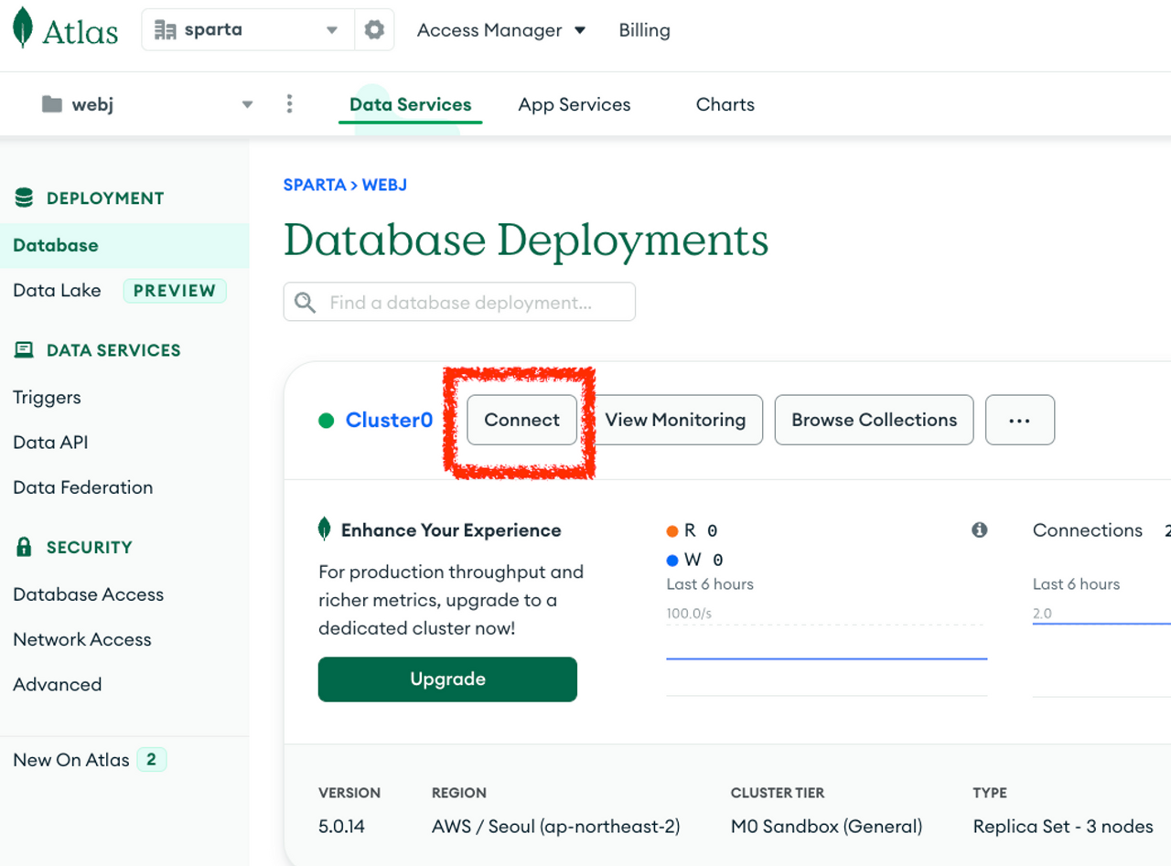Switch to the Charts tab
The width and height of the screenshot is (1171, 866).
pos(725,104)
